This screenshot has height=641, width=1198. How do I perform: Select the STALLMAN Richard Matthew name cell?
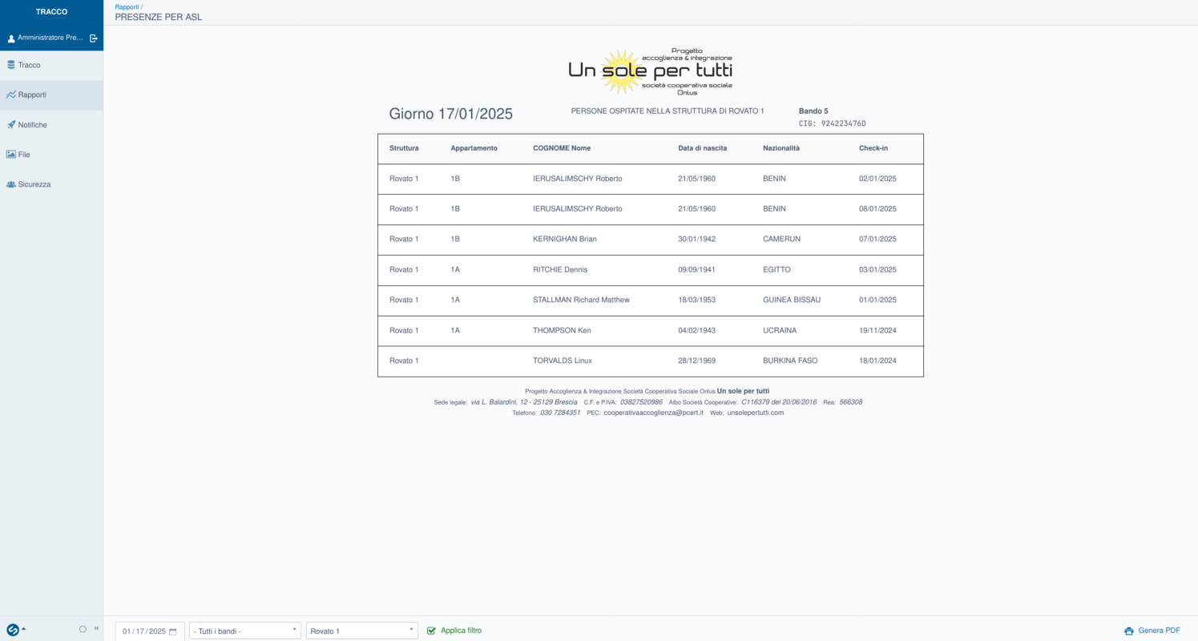coord(581,300)
